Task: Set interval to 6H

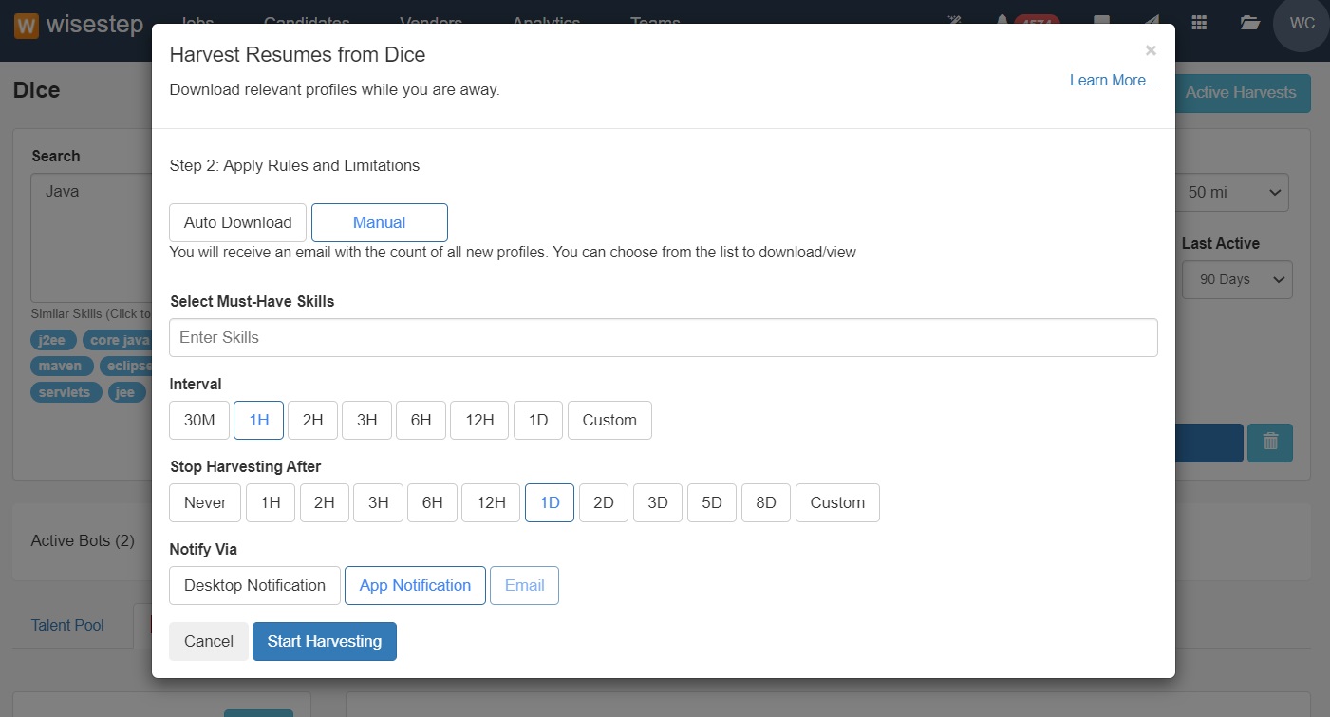Action: point(421,420)
